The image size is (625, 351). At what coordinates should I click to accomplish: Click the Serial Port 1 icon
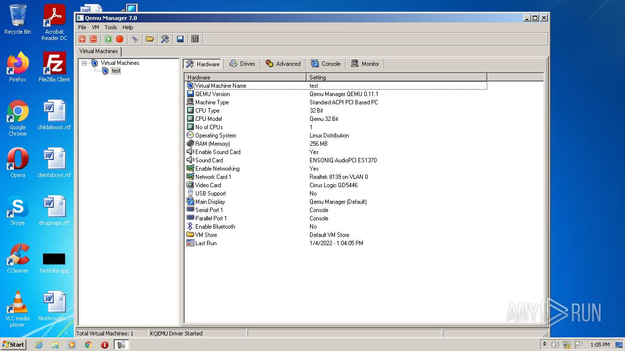point(190,210)
